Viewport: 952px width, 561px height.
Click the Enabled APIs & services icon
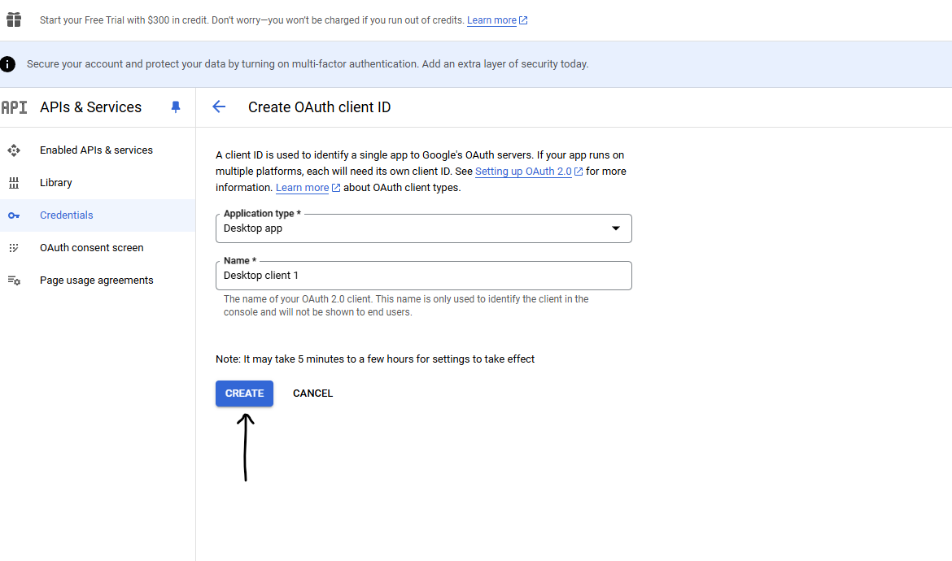coord(14,150)
